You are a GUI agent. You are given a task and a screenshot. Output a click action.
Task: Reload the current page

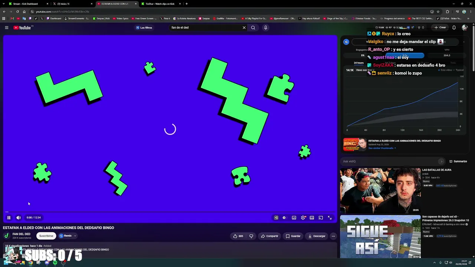[17, 11]
